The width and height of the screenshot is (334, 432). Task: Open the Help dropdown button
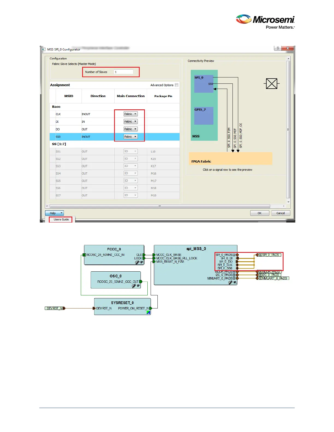(54, 213)
